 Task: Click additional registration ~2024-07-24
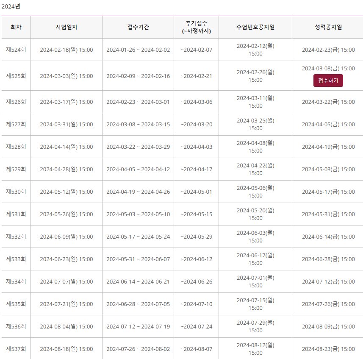click(196, 326)
